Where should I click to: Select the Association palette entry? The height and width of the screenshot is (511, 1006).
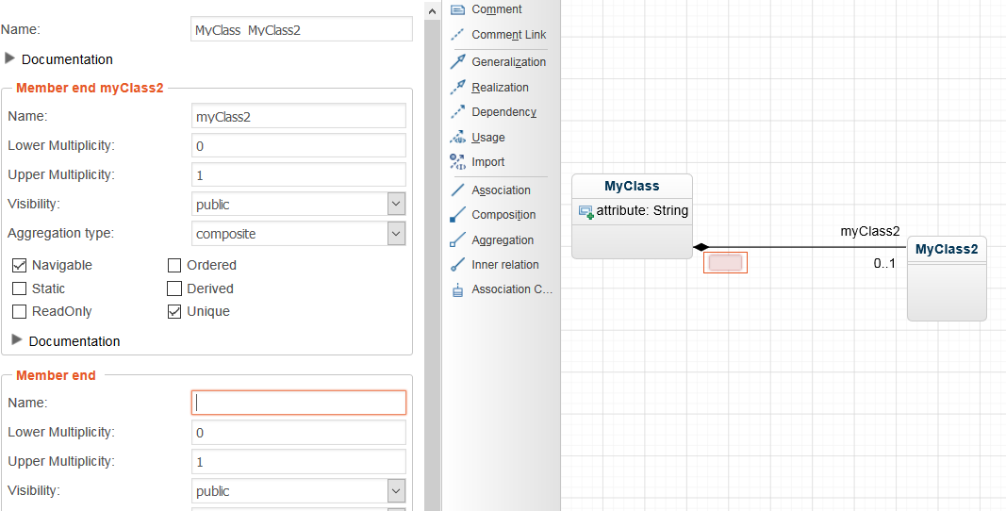pos(501,190)
